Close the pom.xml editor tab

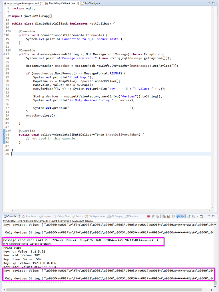click(x=41, y=3)
